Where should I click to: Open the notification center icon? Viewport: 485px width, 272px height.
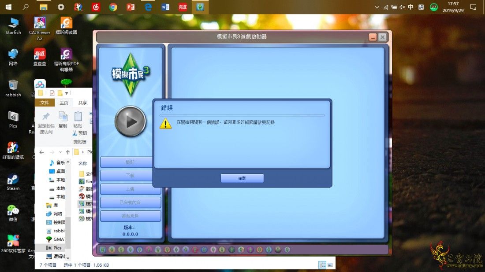tap(473, 7)
